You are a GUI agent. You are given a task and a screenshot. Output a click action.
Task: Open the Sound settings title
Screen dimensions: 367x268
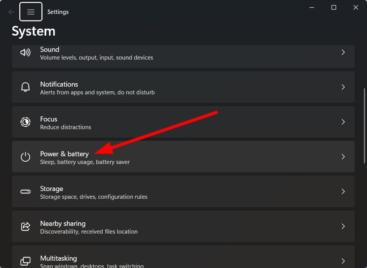click(50, 50)
